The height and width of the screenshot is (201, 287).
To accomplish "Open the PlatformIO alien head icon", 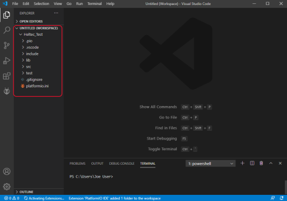I will click(x=7, y=91).
